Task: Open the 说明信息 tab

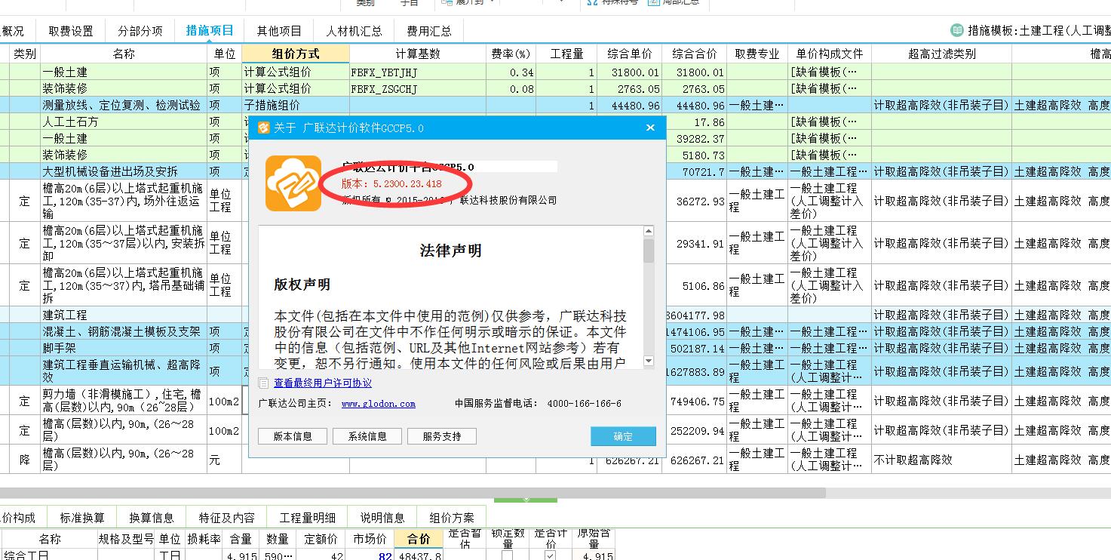Action: (x=382, y=518)
